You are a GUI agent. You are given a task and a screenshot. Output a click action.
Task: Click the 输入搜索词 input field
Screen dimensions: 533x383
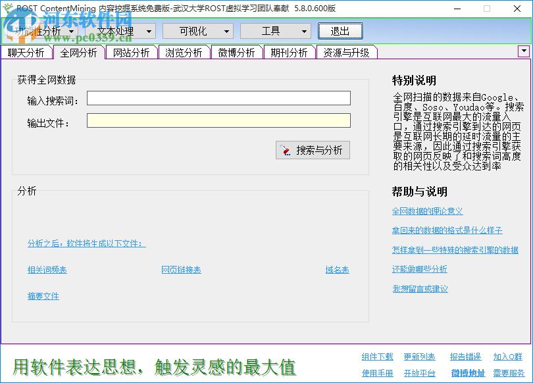217,97
